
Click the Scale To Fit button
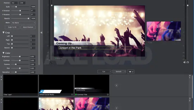12,27
